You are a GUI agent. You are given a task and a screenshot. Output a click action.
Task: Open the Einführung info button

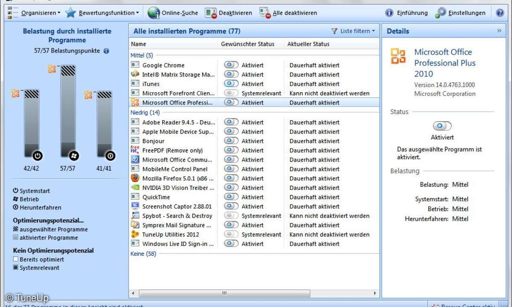407,13
